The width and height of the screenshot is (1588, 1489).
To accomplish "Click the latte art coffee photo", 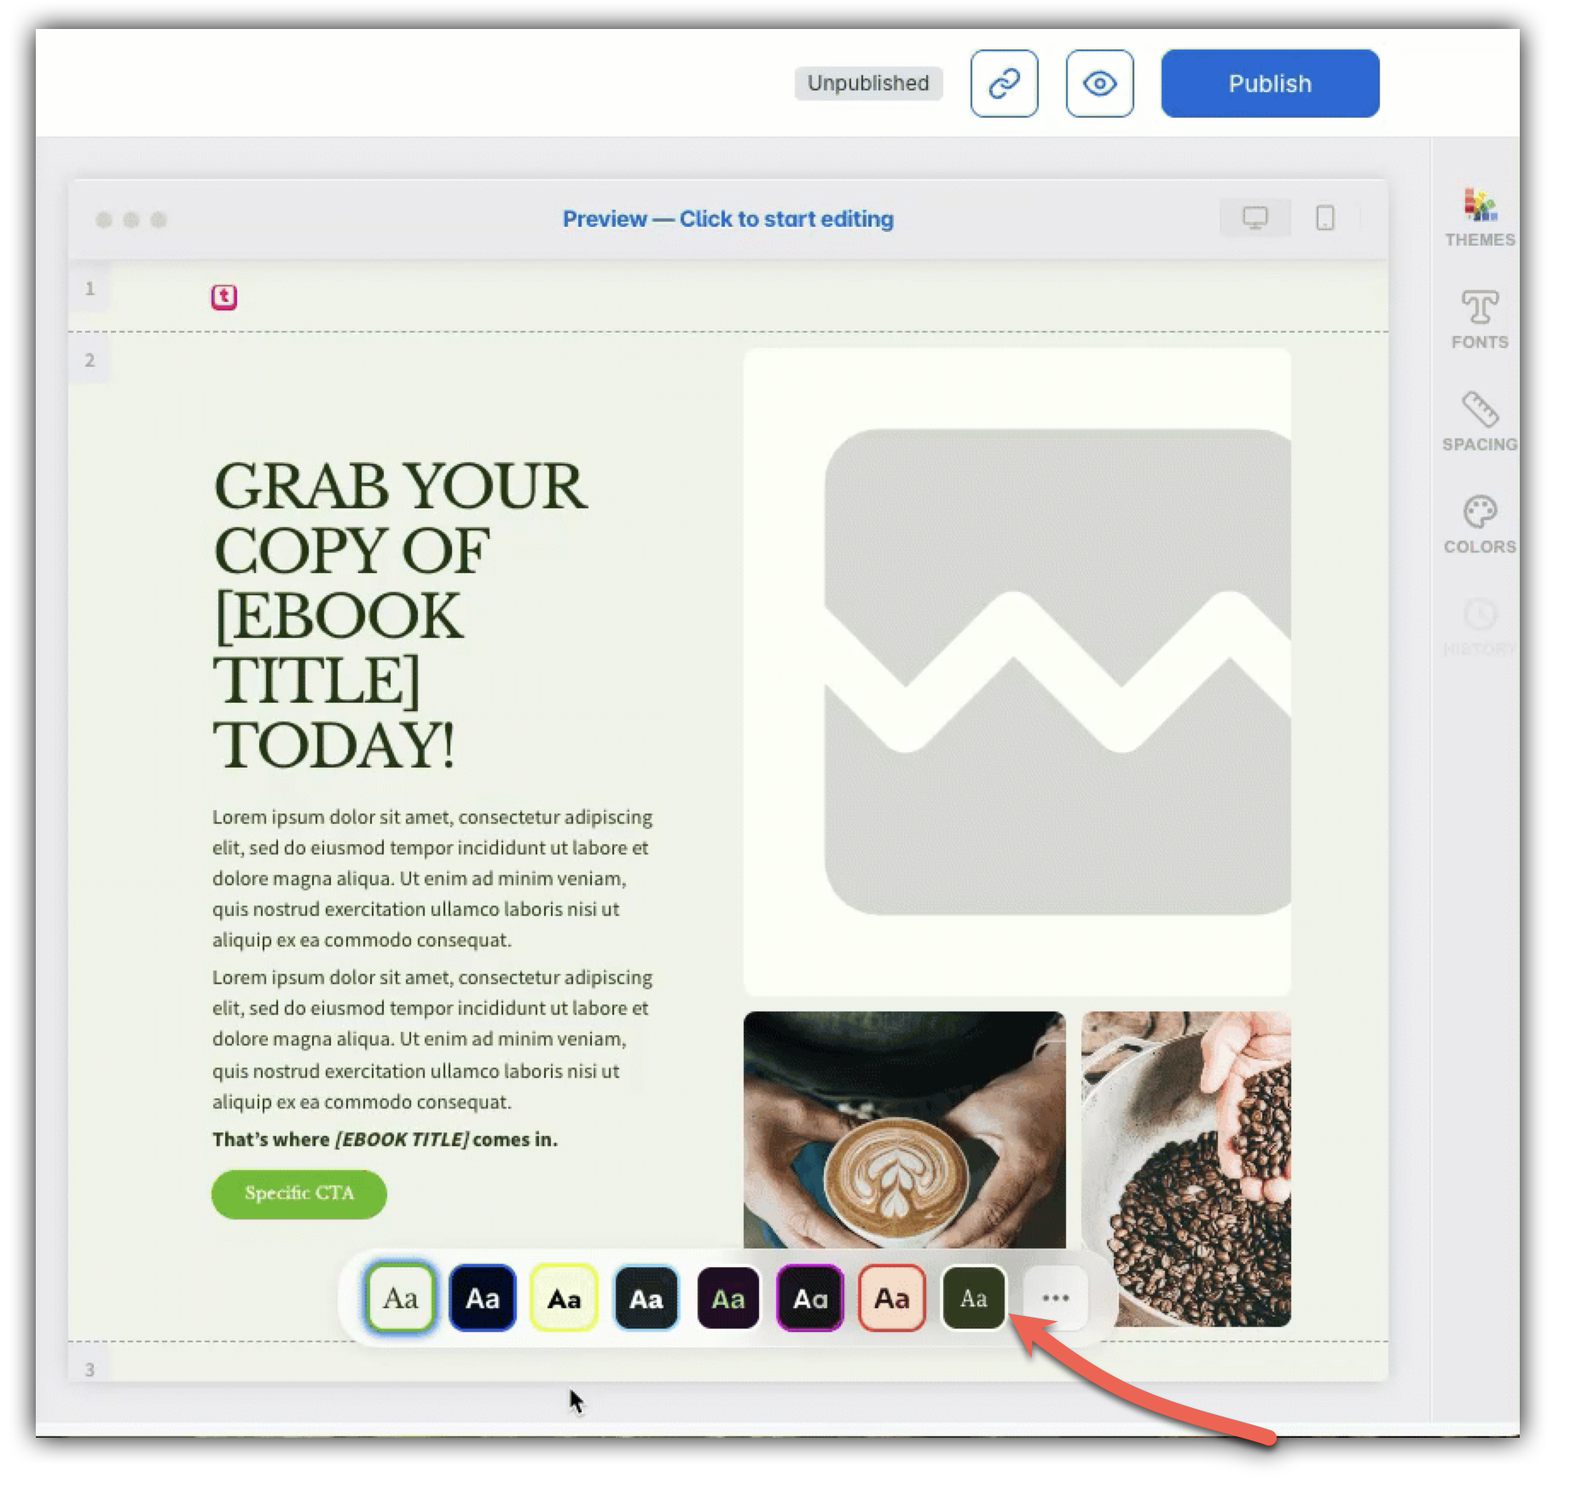I will pos(904,1131).
